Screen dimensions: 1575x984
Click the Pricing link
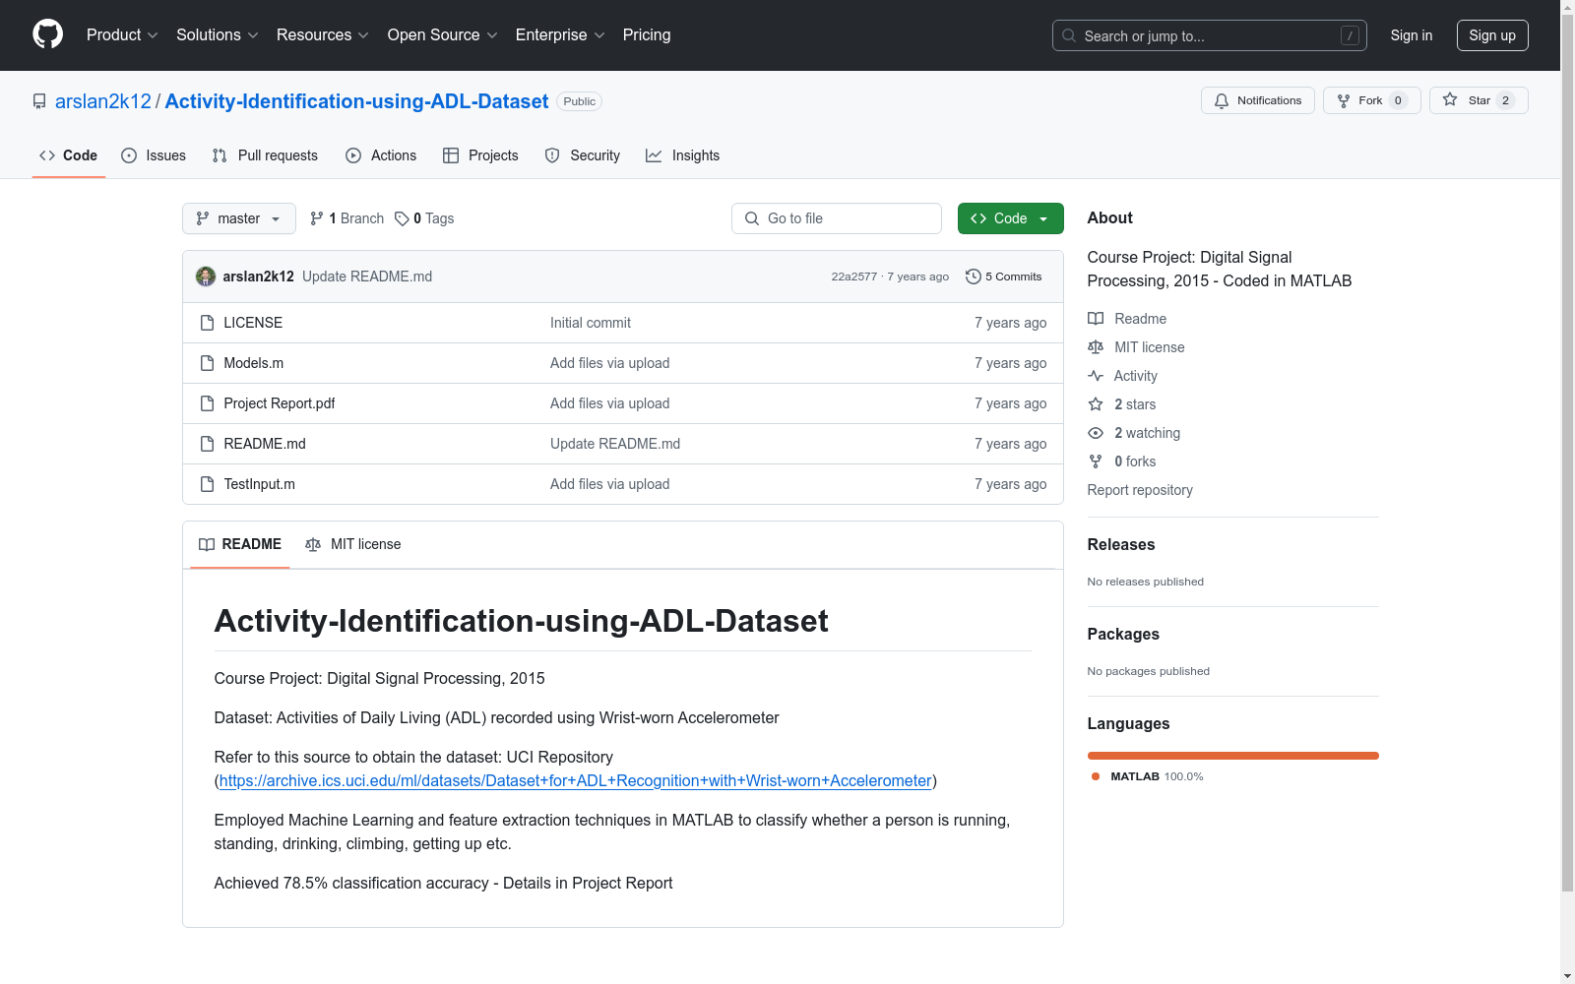pos(647,35)
